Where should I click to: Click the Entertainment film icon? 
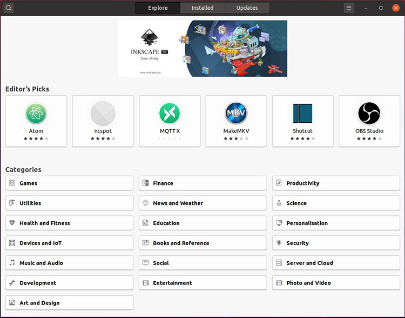[145, 283]
